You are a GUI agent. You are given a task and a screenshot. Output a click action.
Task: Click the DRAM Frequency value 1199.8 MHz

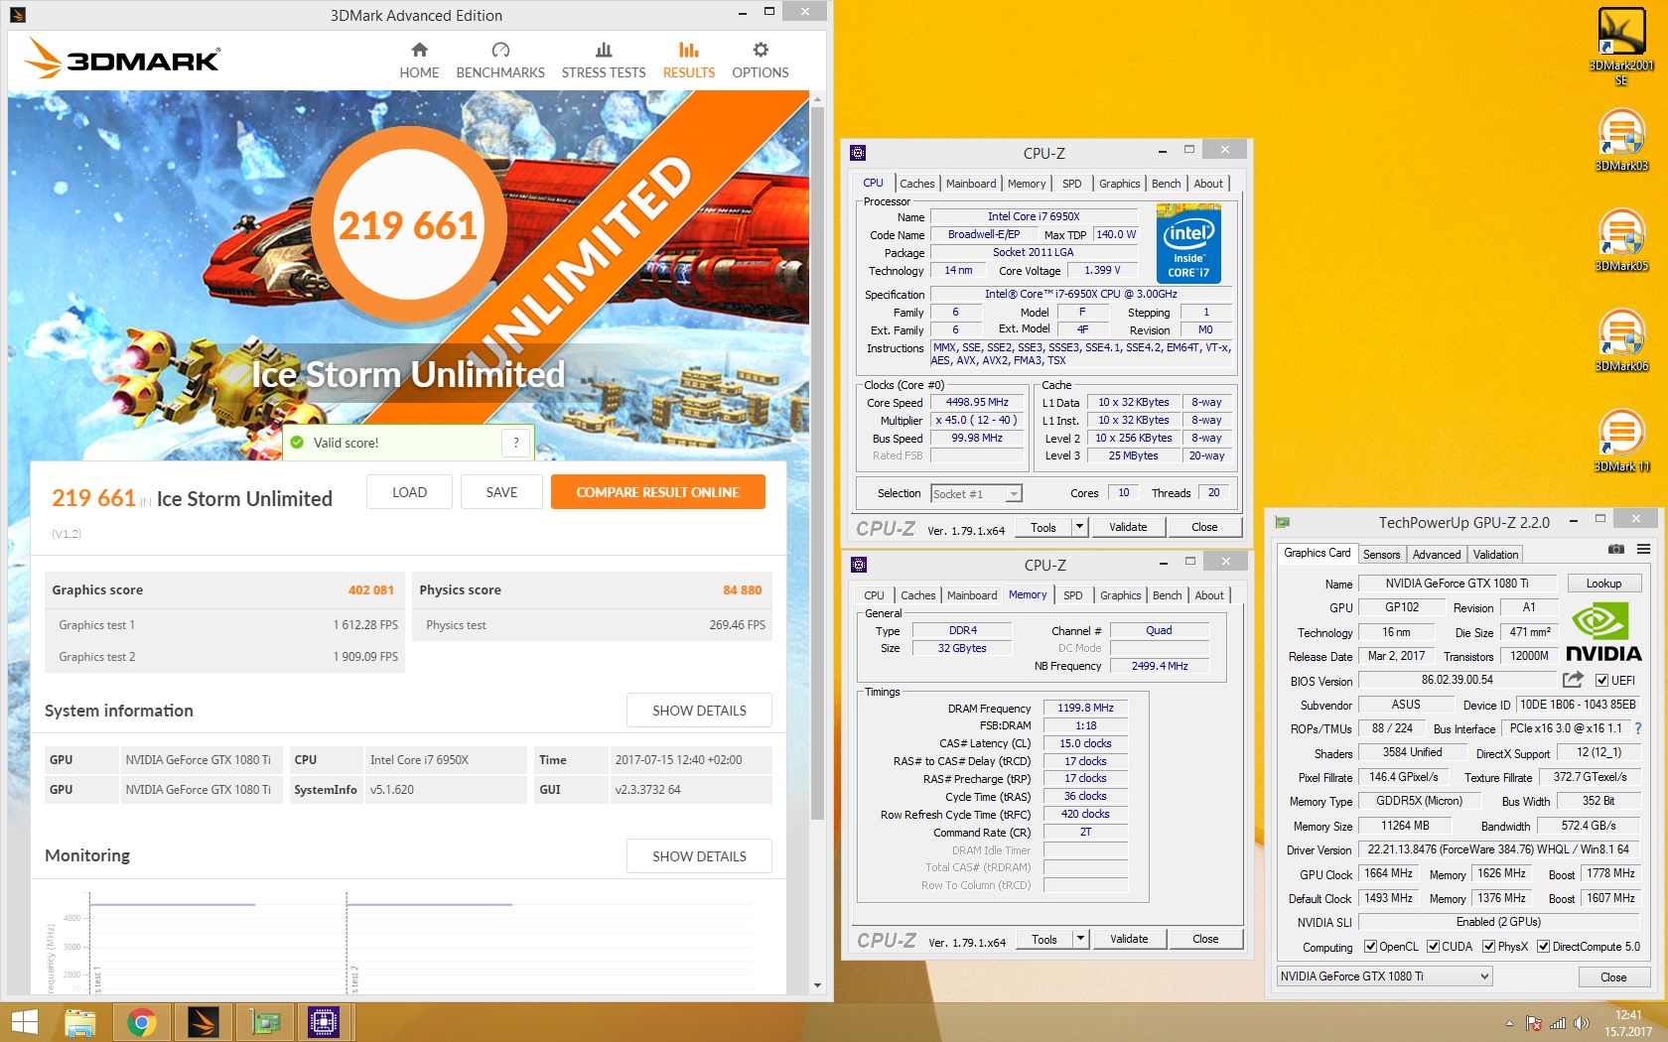point(1085,709)
